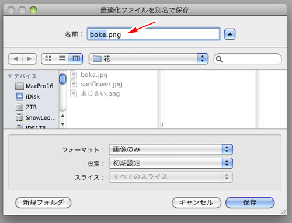This screenshot has width=292, height=223.
Task: Open the 花 folder location dropdown
Action: coord(148,59)
